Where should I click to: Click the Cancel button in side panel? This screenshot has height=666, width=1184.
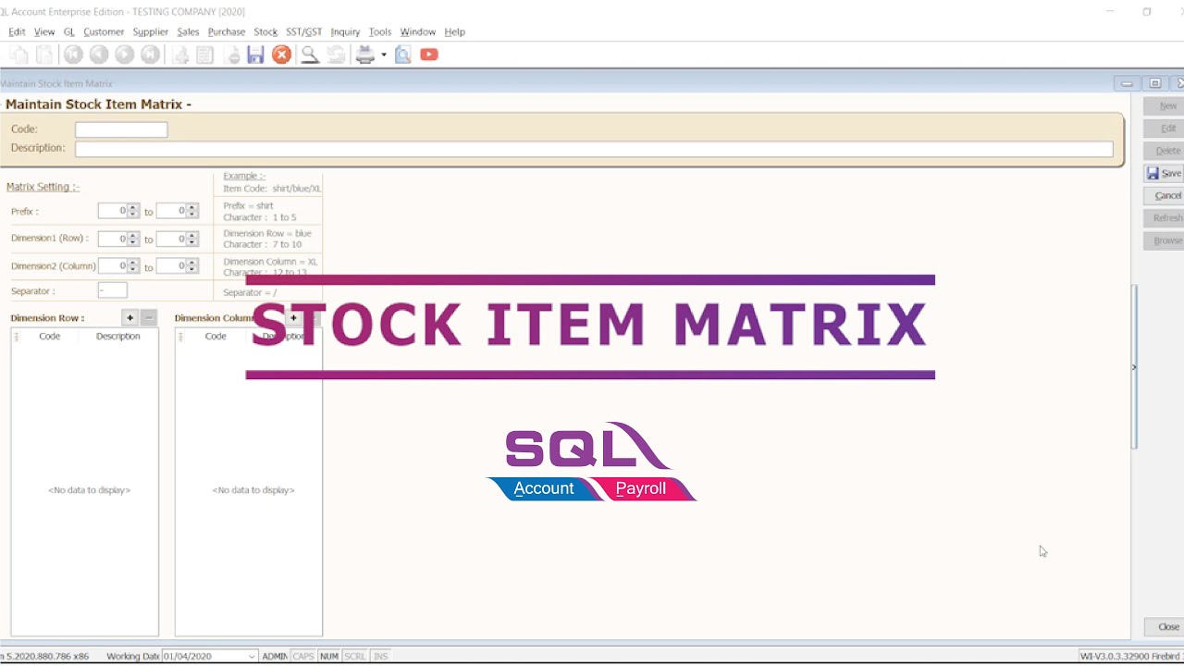click(x=1165, y=195)
